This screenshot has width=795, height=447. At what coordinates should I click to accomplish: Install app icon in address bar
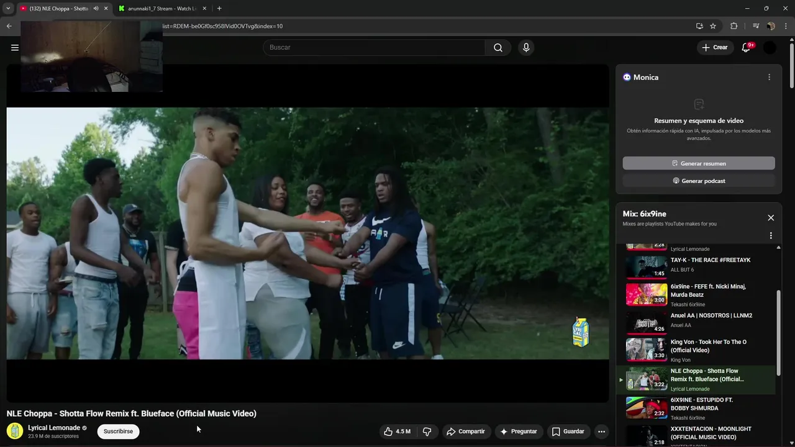[x=699, y=26]
